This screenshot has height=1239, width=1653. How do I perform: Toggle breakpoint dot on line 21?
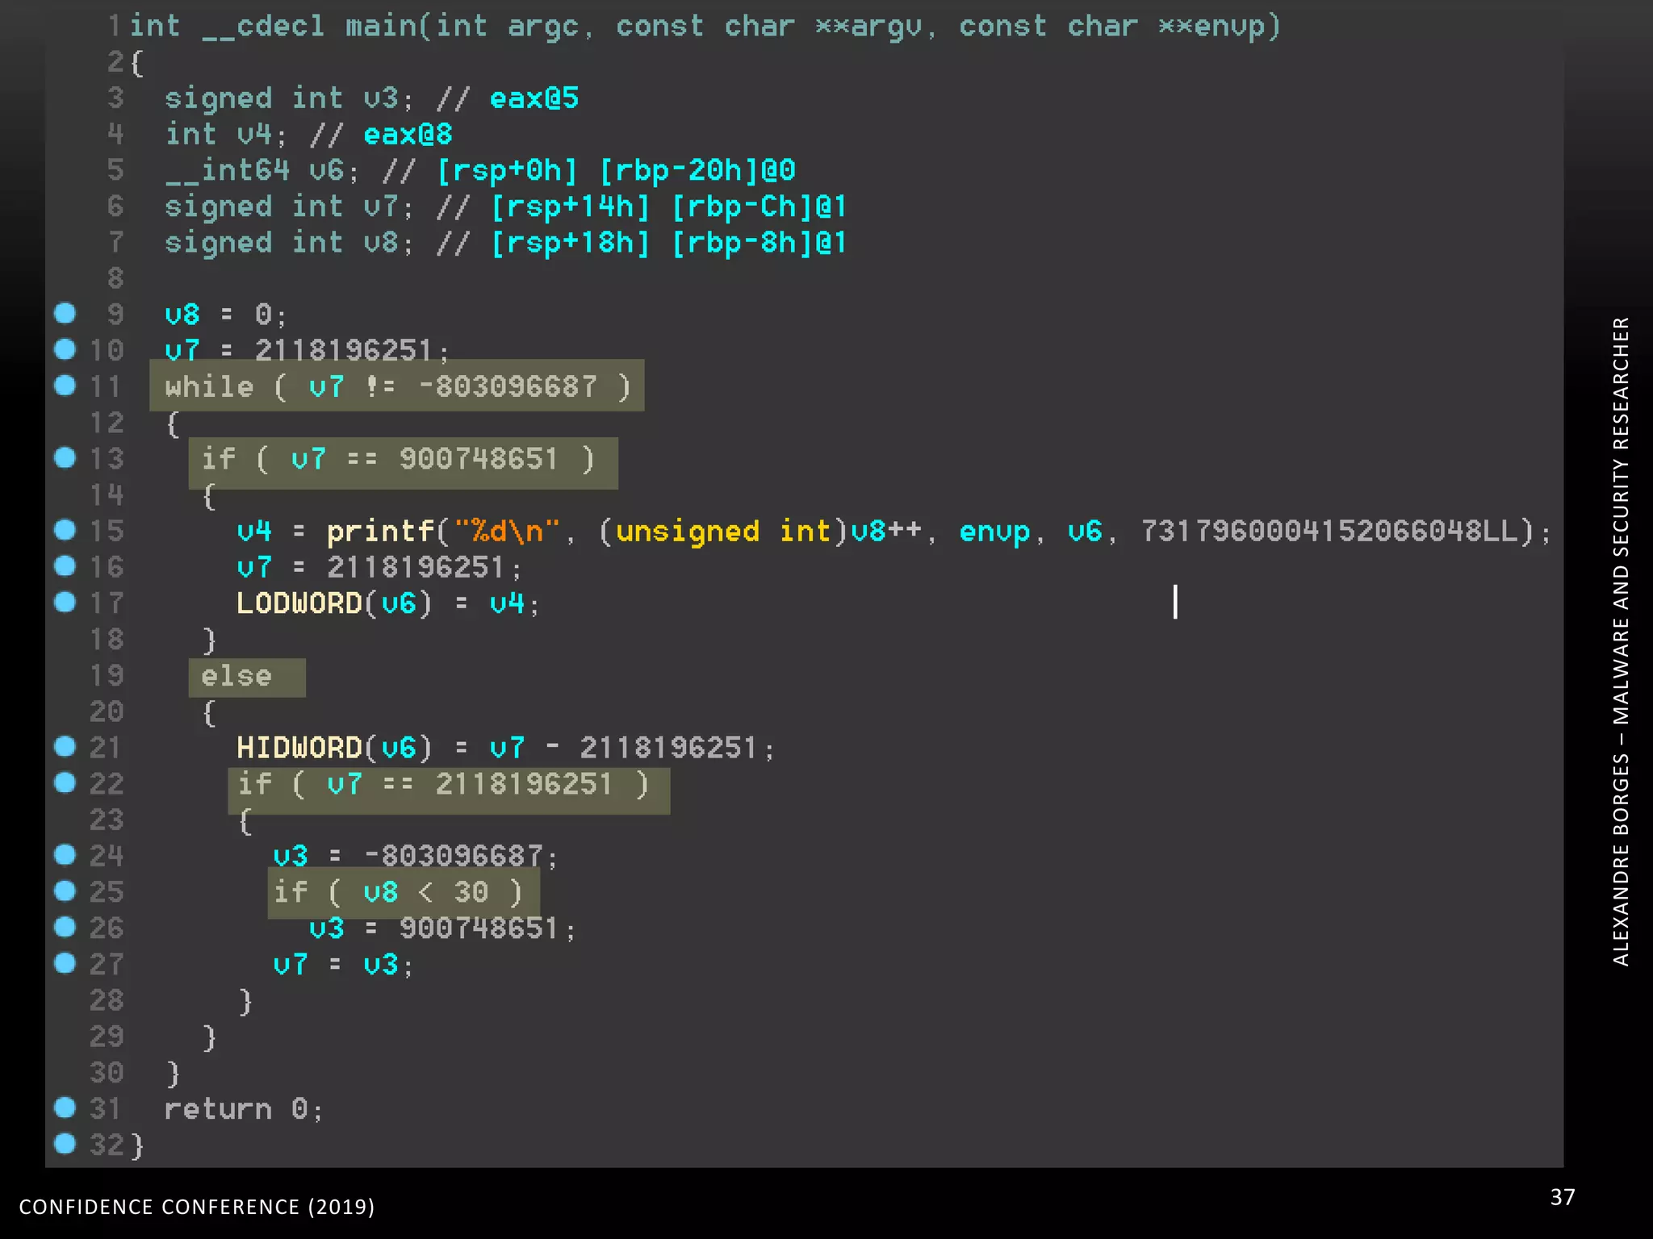tap(65, 746)
